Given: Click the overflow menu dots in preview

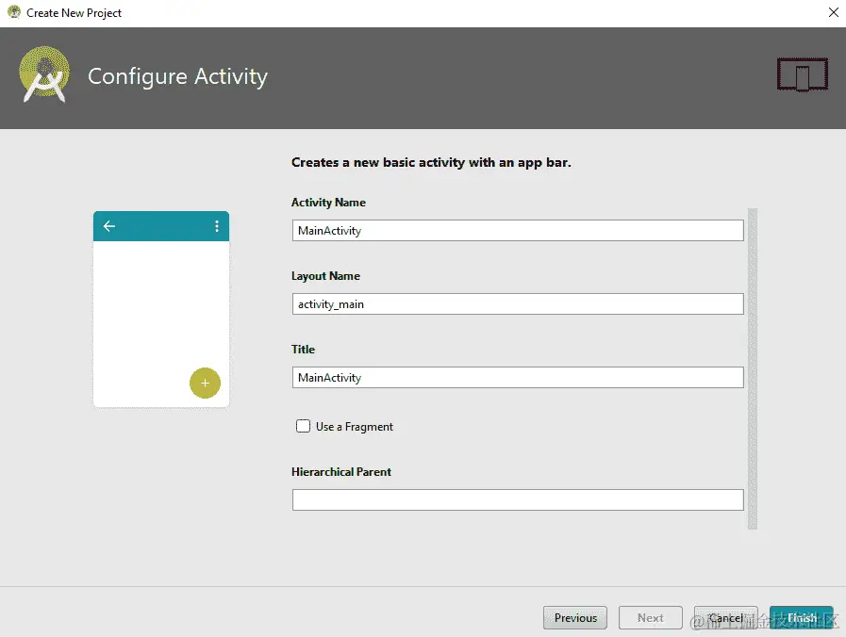Looking at the screenshot, I should (x=217, y=226).
